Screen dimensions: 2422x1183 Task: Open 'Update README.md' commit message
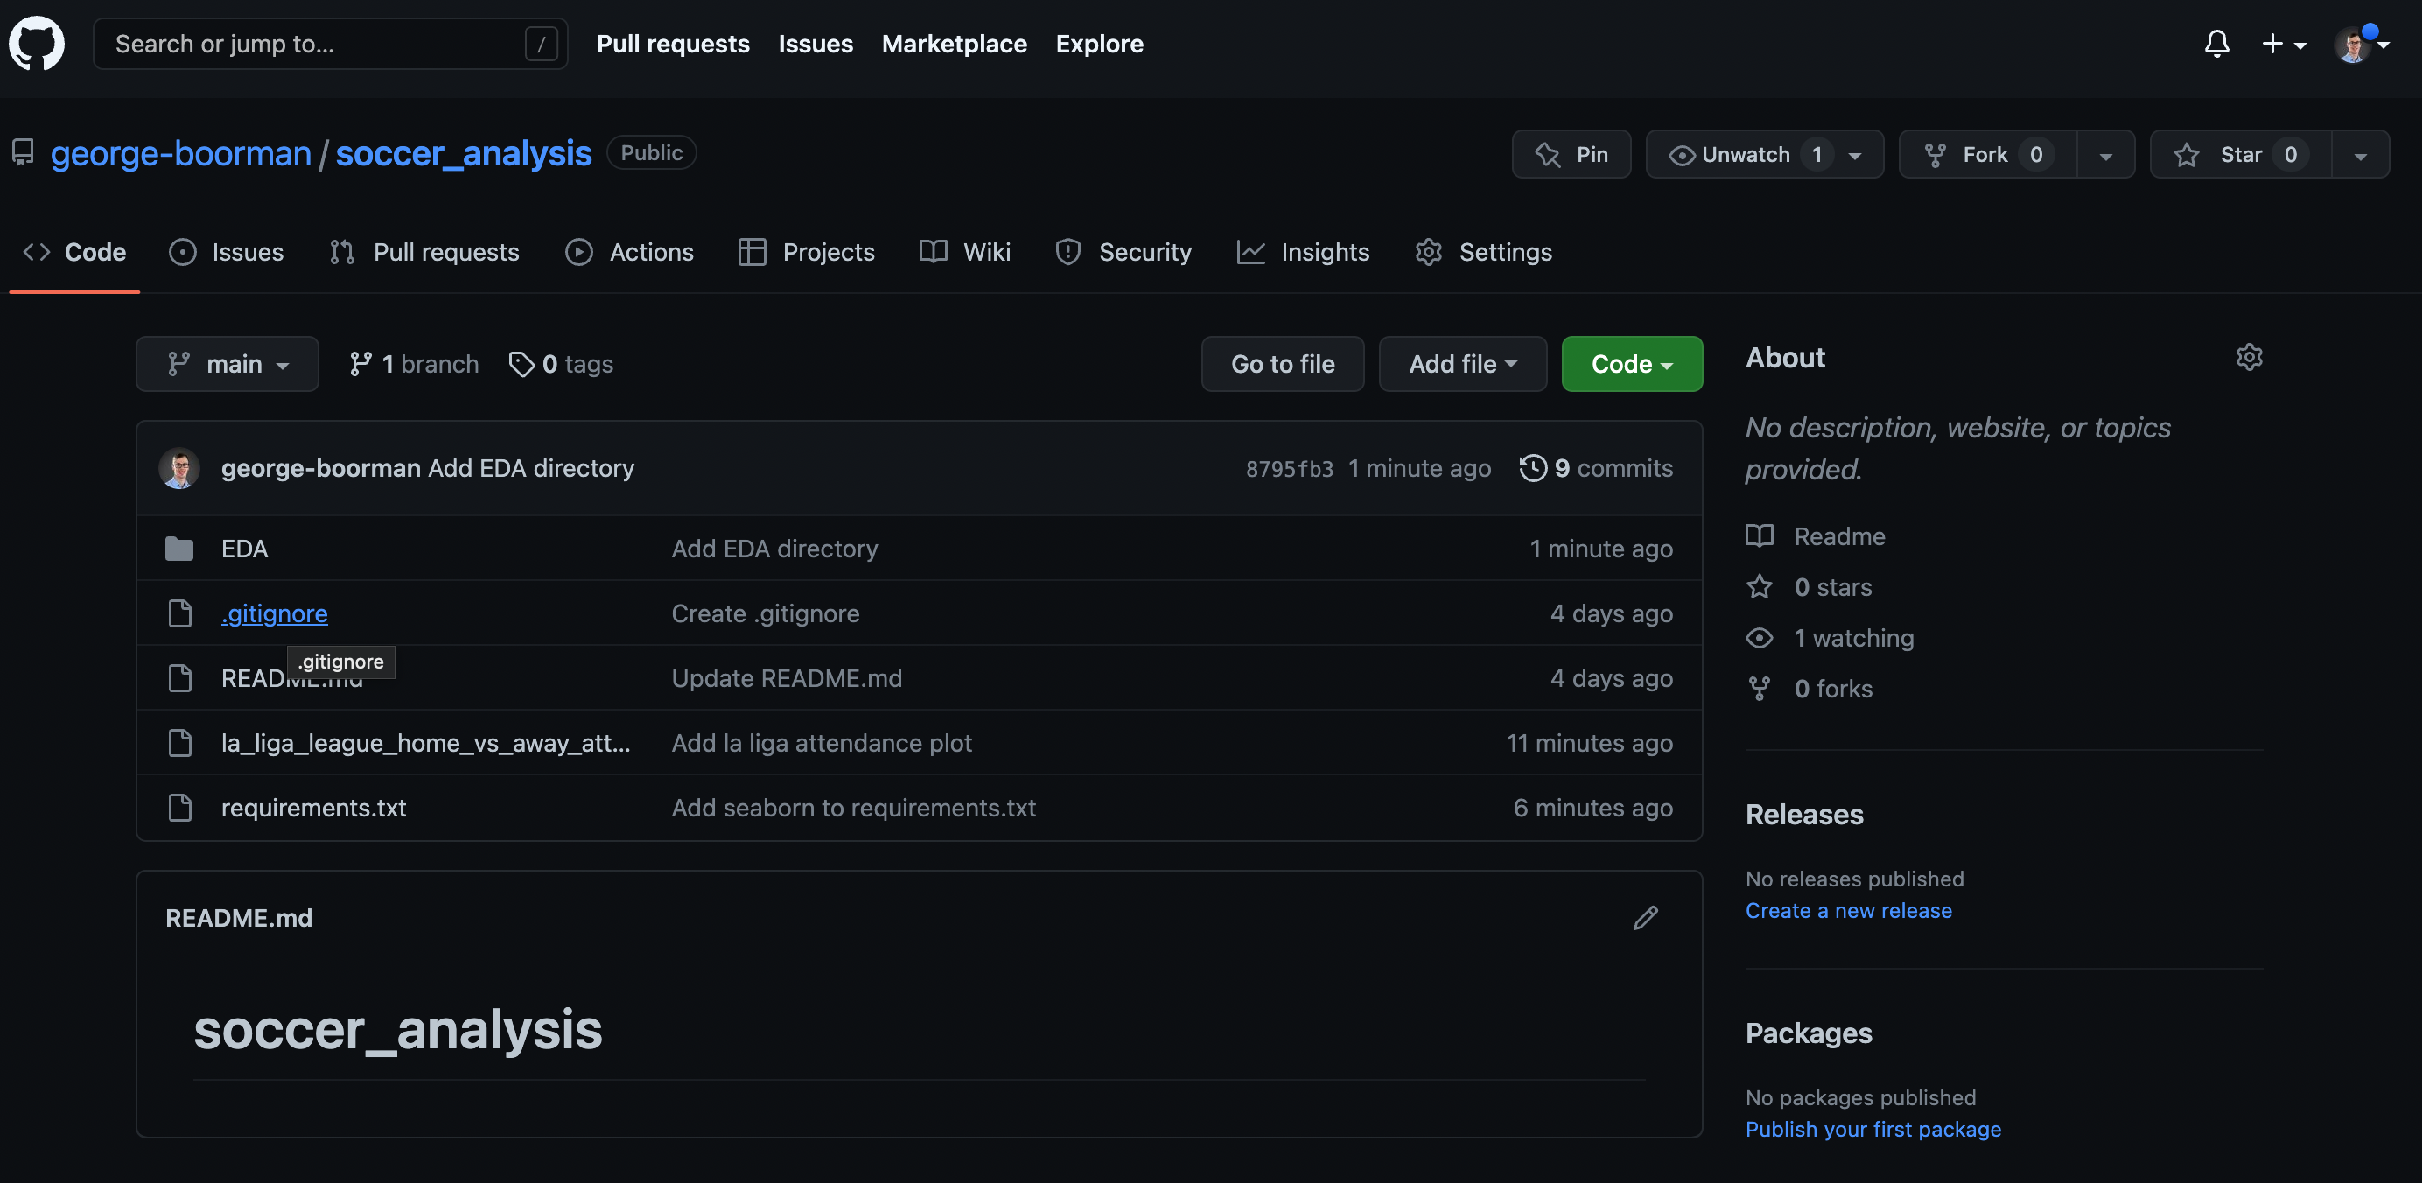coord(787,678)
